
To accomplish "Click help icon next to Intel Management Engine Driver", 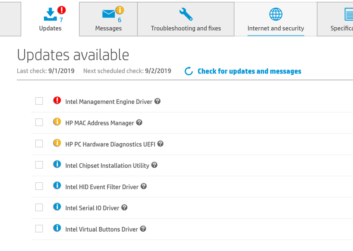I will click(x=157, y=101).
